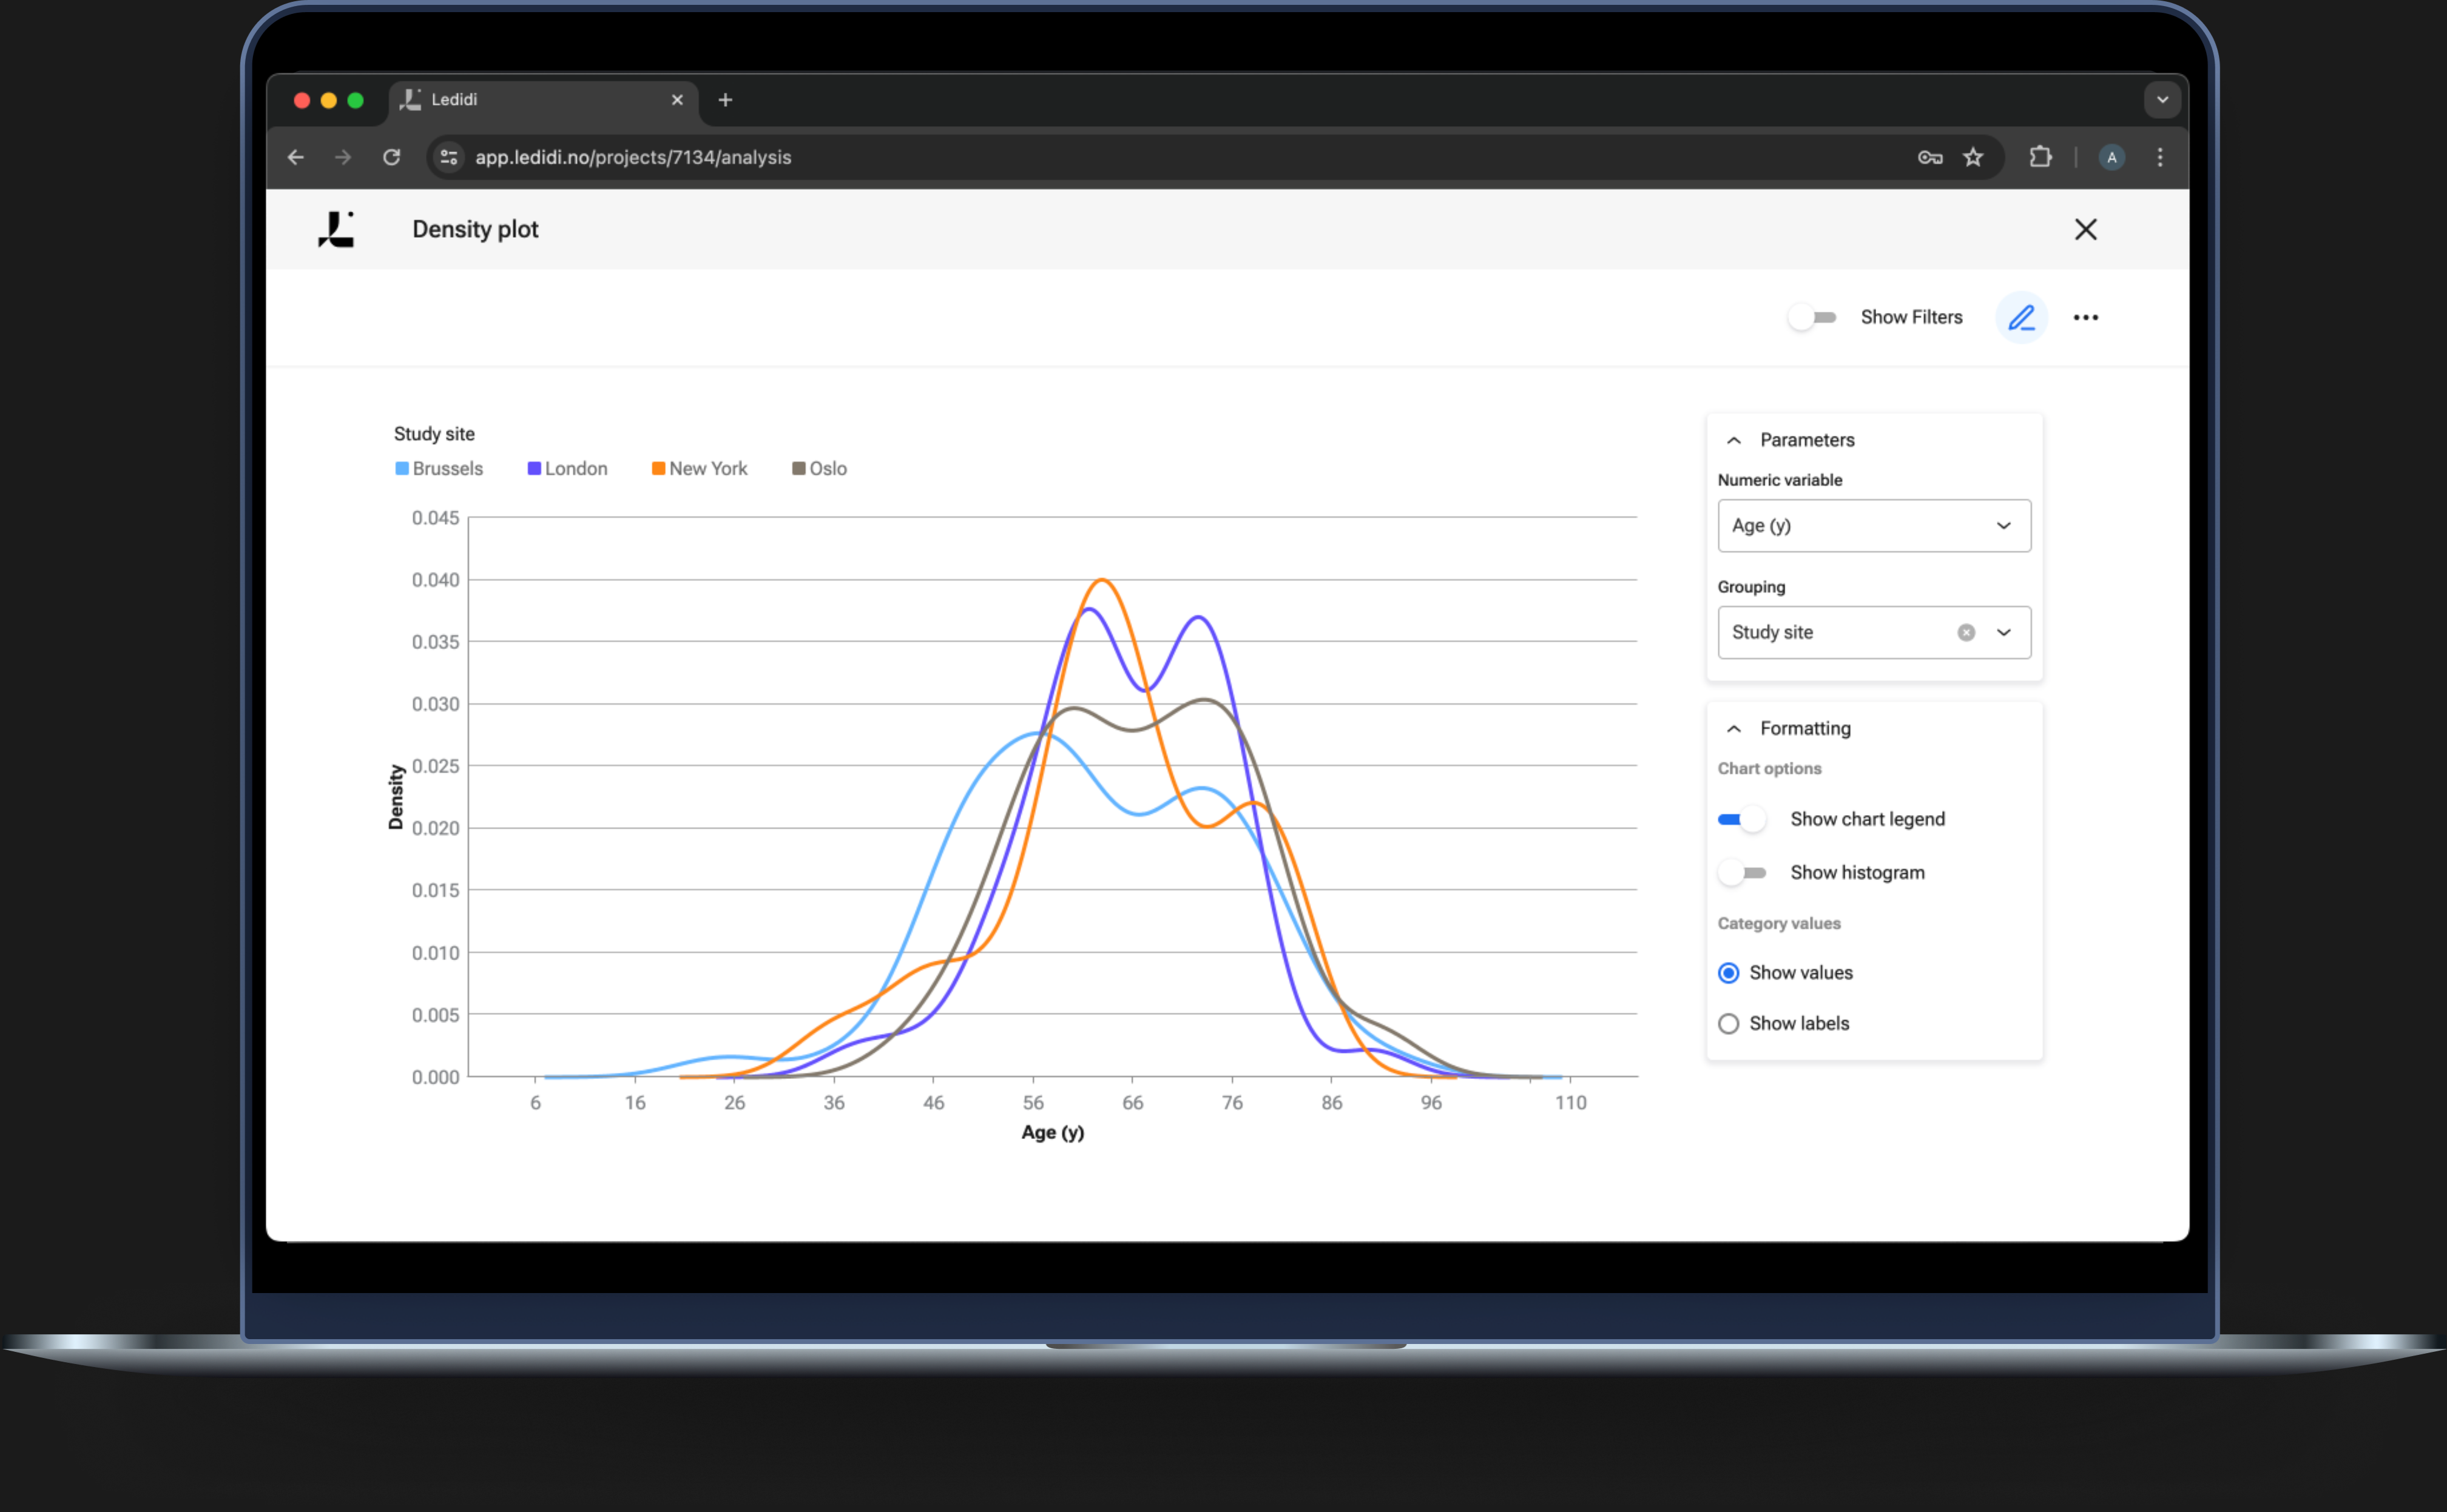Select the Show labels radio button
This screenshot has height=1512, width=2447.
coord(1728,1023)
